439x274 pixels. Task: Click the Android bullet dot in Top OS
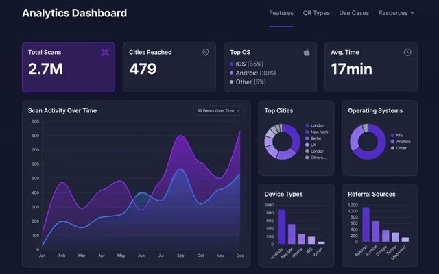pyautogui.click(x=232, y=73)
